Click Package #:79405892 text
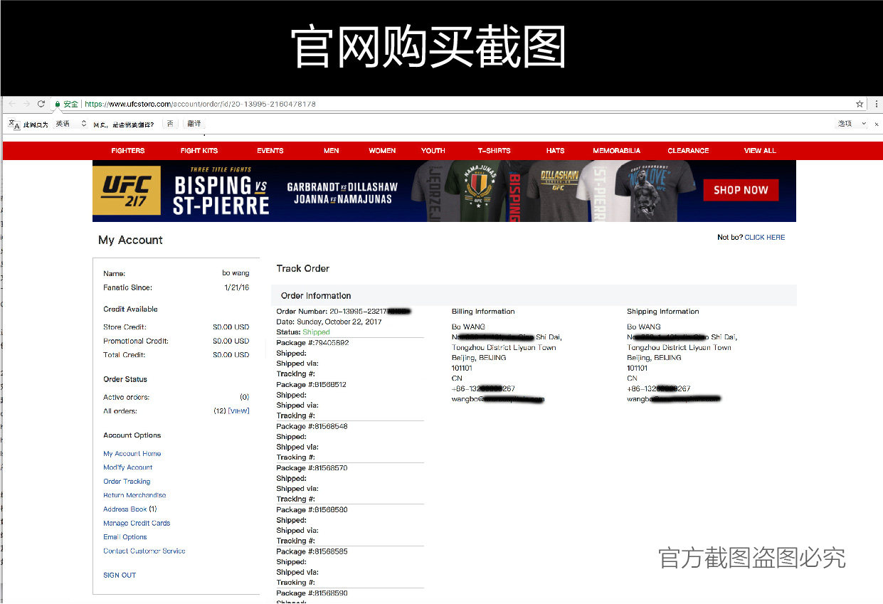Screen dimensions: 883x604 click(x=312, y=343)
